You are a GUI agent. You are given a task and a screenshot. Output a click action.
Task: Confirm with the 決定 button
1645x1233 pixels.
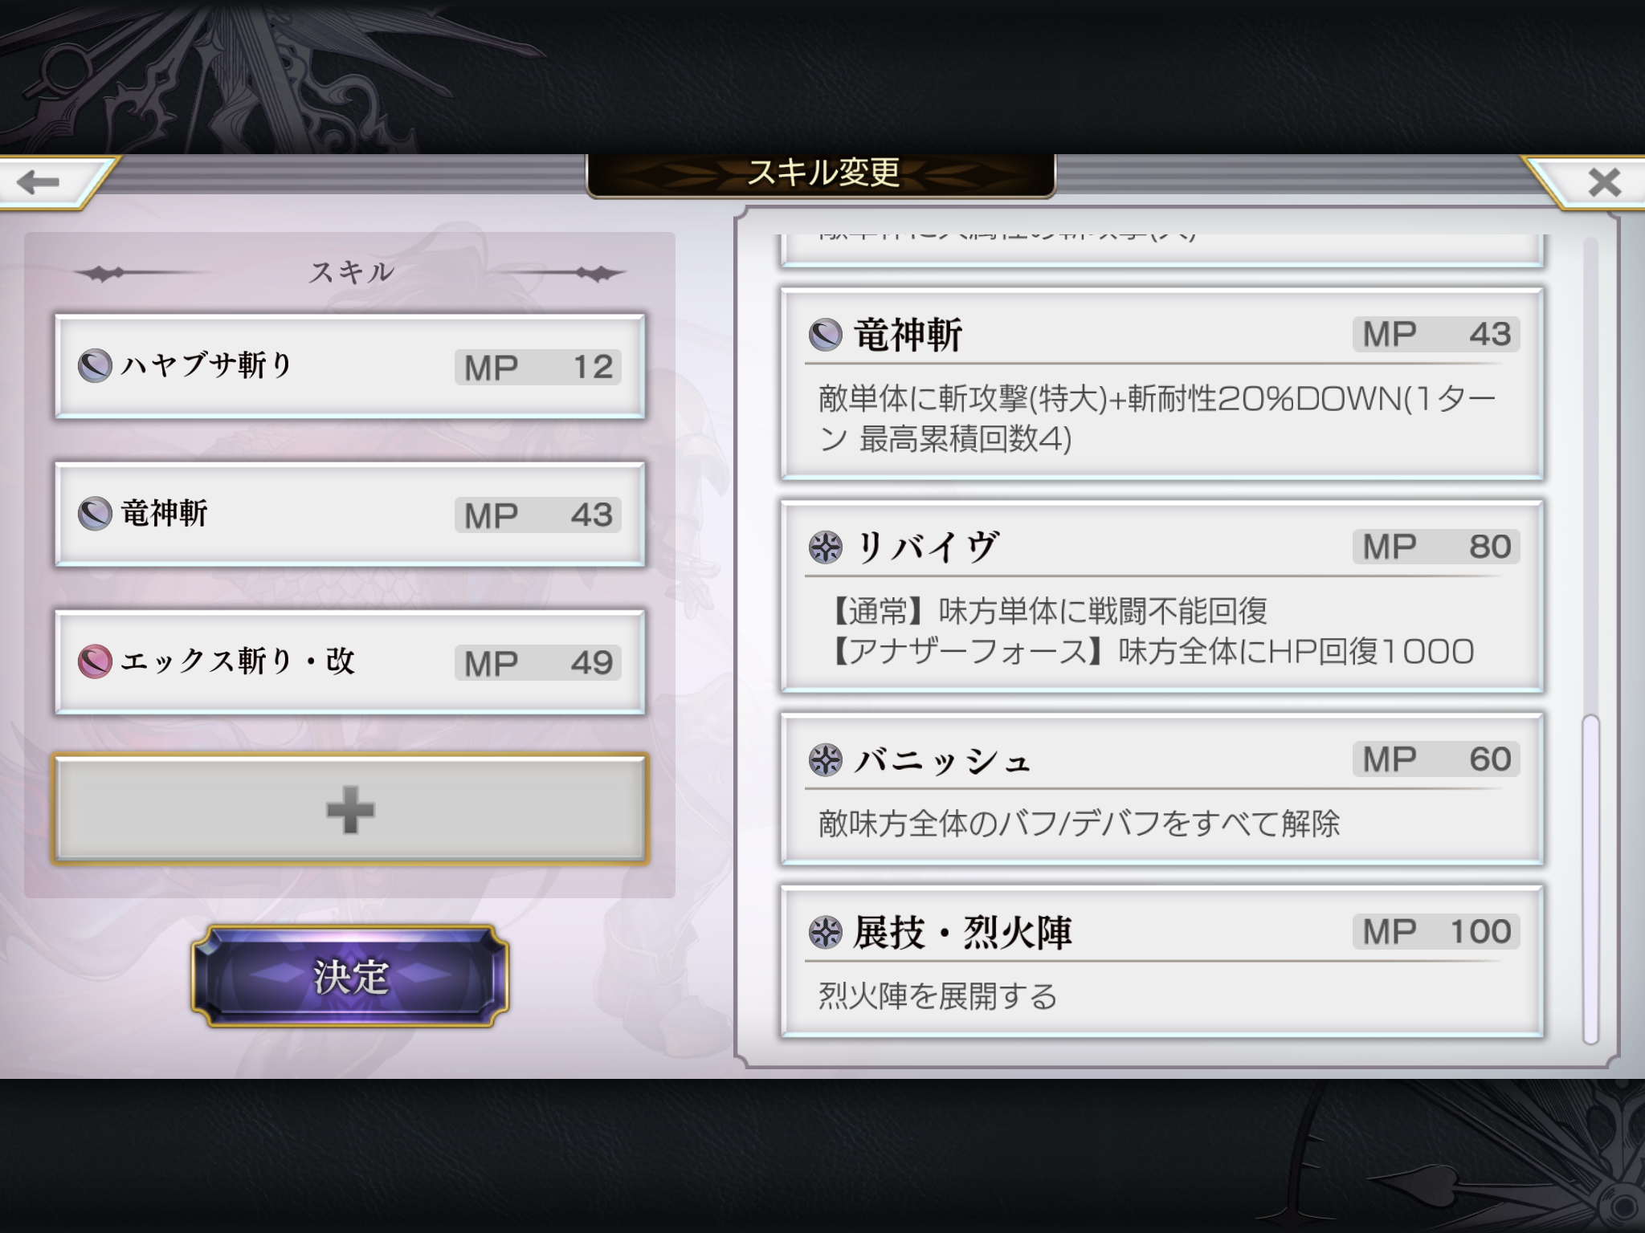[350, 976]
